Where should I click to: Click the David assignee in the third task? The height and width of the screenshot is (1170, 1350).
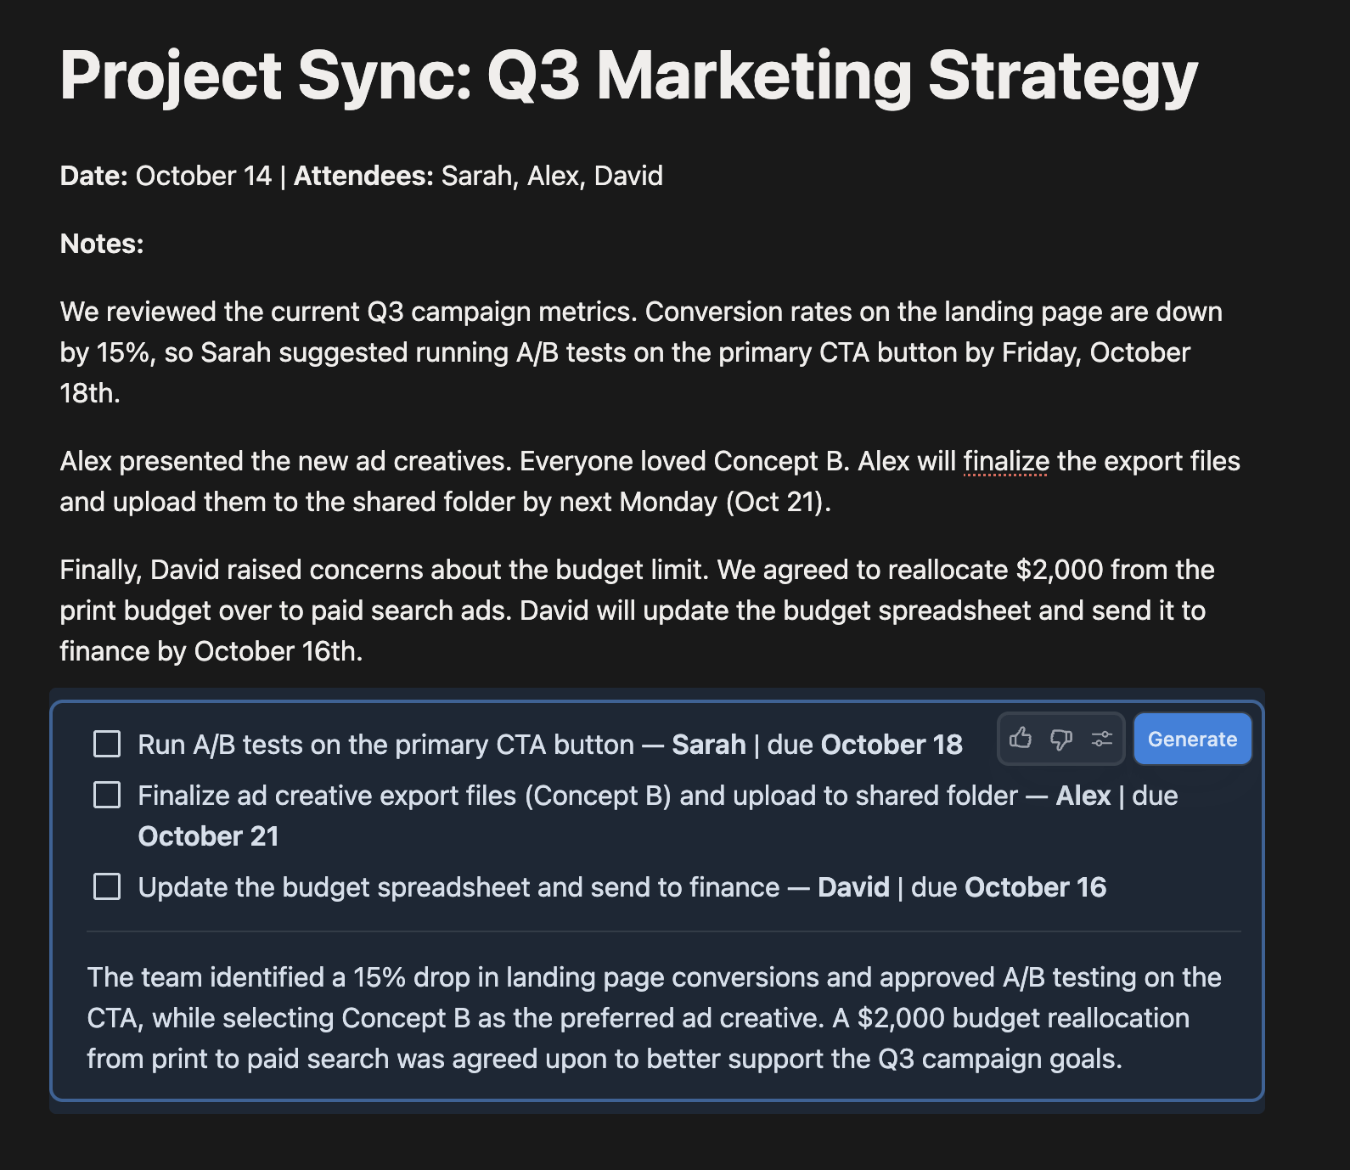tap(853, 887)
